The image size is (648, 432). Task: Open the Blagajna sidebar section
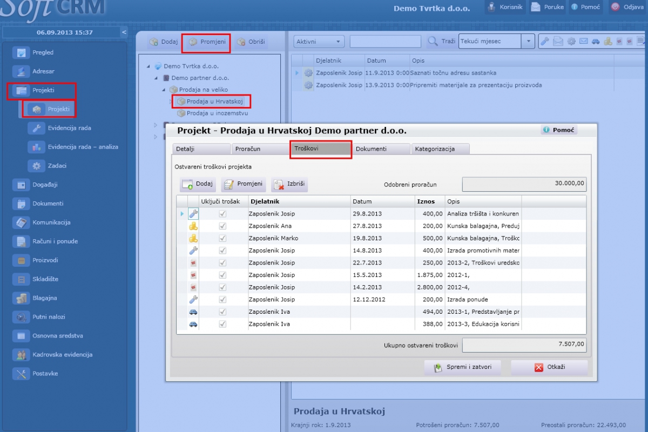click(44, 298)
